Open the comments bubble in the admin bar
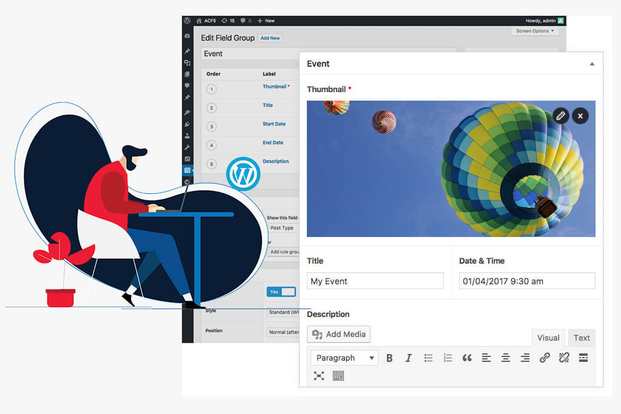This screenshot has height=414, width=621. coord(246,21)
